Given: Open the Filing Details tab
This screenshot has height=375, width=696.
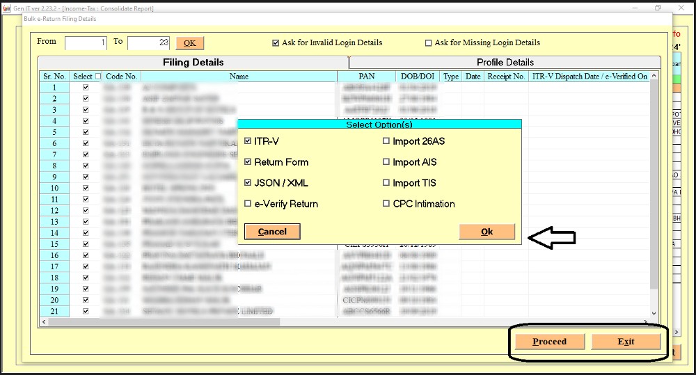Looking at the screenshot, I should point(193,63).
